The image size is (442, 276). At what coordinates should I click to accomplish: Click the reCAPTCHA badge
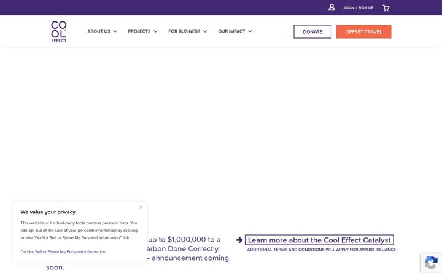[x=431, y=263]
